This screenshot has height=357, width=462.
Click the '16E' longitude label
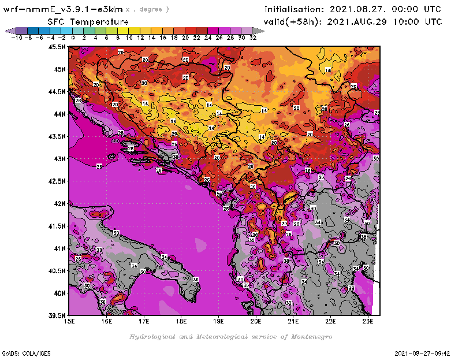pos(106,321)
